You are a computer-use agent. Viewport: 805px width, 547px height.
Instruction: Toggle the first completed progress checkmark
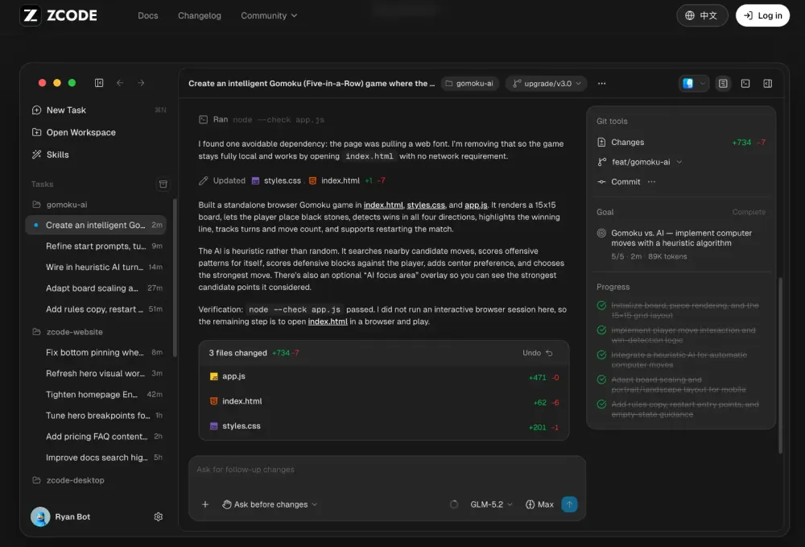(x=601, y=305)
